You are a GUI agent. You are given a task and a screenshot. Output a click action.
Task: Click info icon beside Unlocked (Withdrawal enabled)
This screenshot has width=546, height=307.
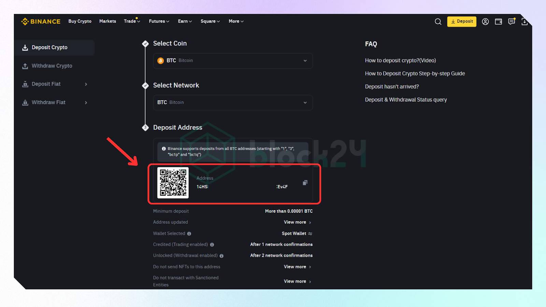221,256
